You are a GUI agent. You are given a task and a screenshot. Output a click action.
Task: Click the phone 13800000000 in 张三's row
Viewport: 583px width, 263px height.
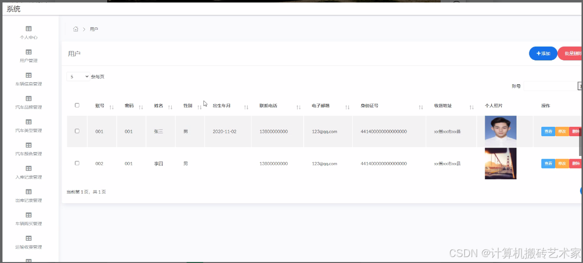point(274,131)
